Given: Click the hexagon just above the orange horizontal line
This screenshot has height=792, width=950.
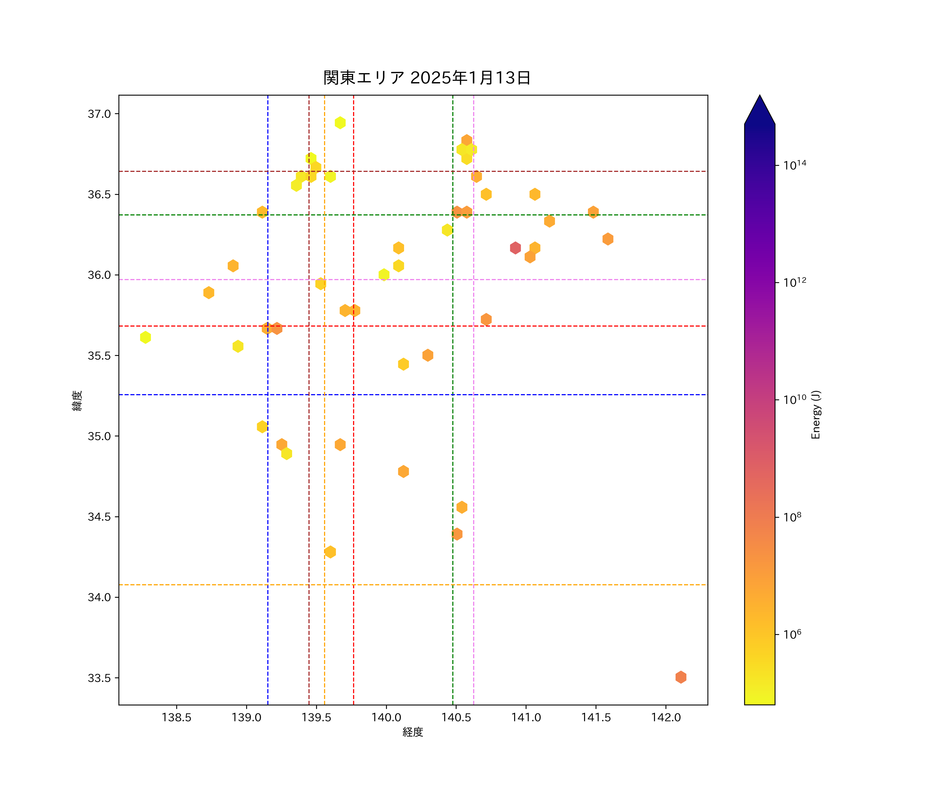Looking at the screenshot, I should 330,552.
